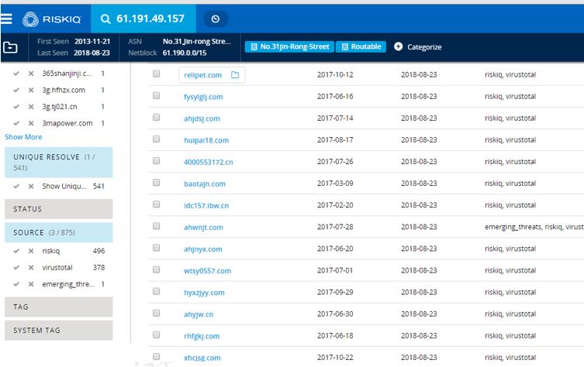
Task: Click the RiskIQ logo
Action: click(51, 19)
